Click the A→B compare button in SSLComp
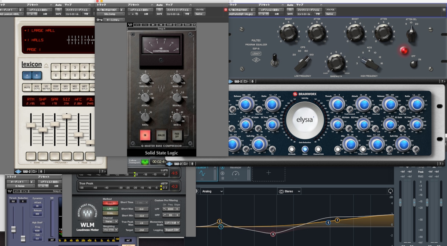This screenshot has width=447, height=246. coord(169,25)
